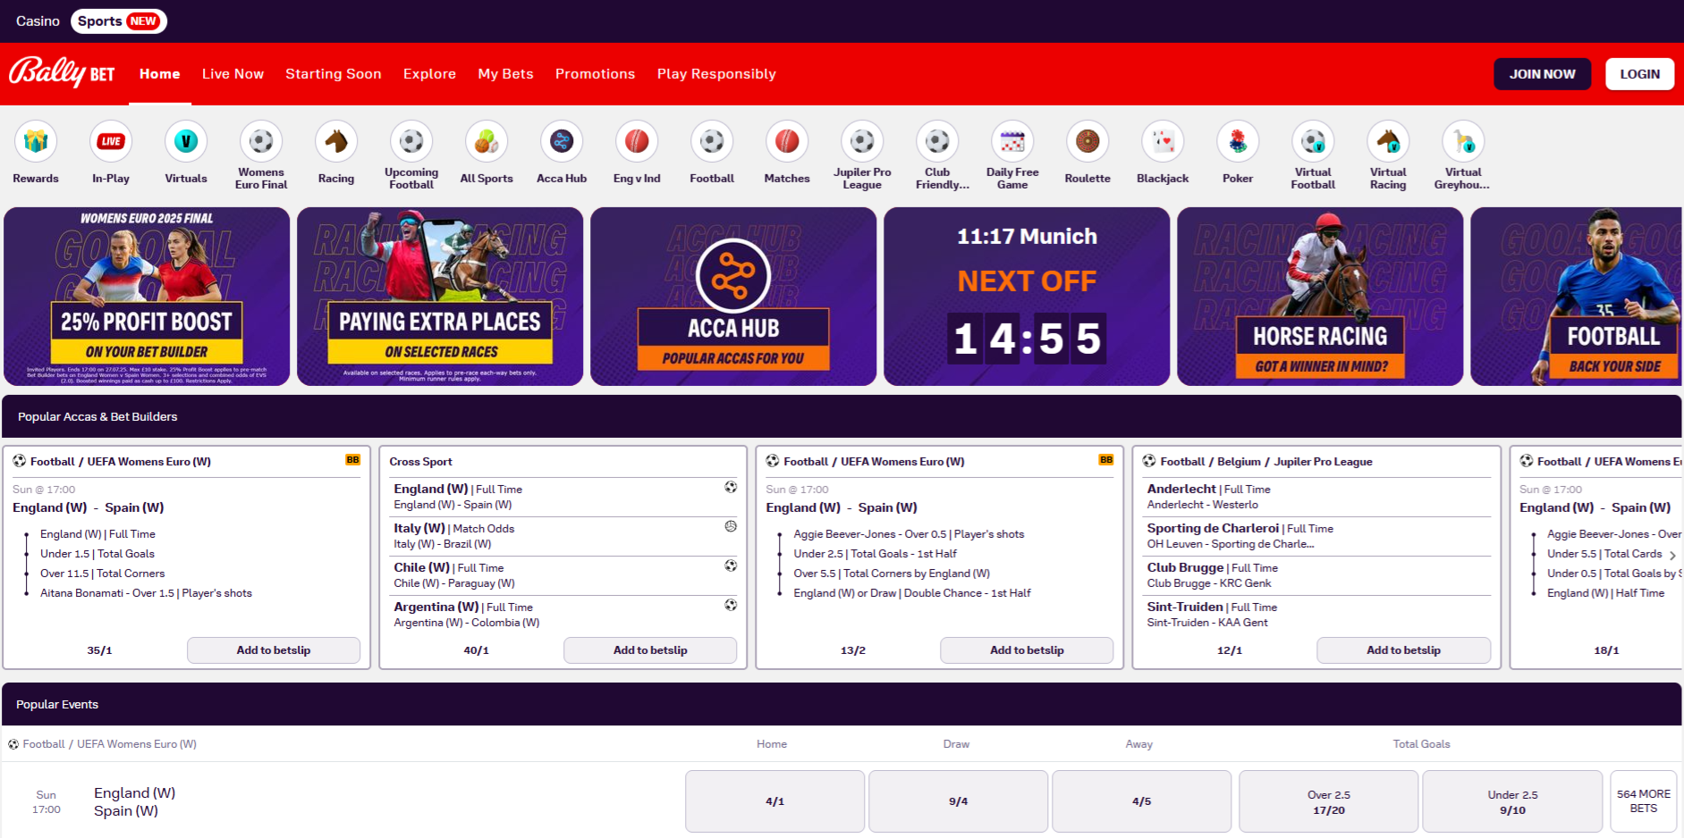
Task: Open the Rewards gift icon
Action: 36,141
